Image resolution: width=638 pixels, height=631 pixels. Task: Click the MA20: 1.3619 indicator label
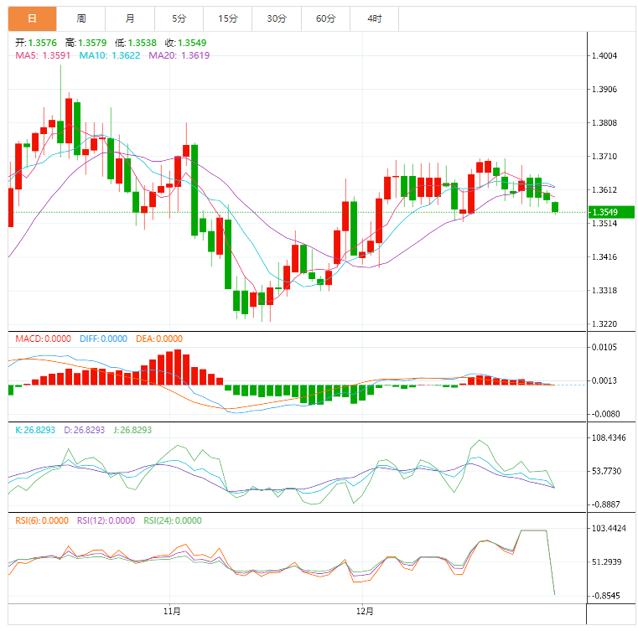click(x=179, y=55)
